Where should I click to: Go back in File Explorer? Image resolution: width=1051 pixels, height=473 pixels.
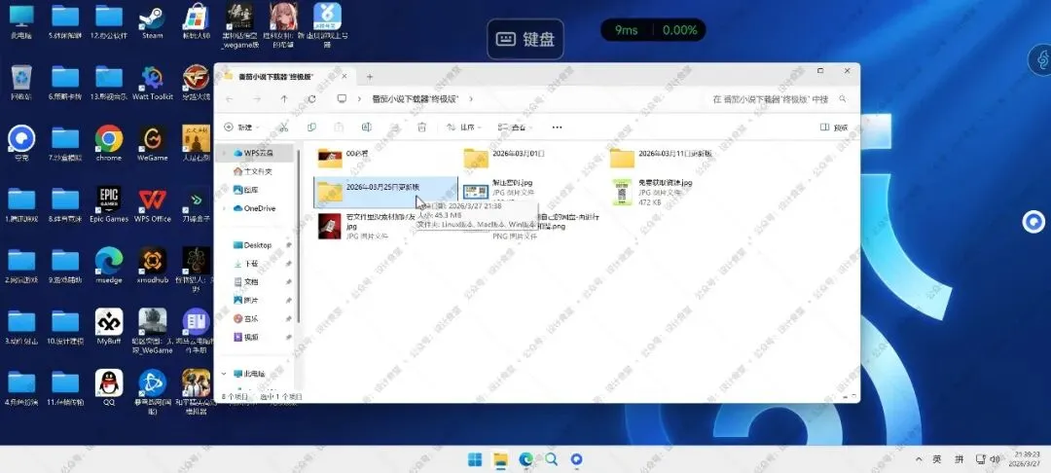coord(230,98)
